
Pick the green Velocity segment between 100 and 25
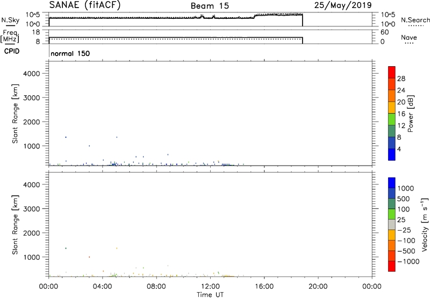pyautogui.click(x=392, y=214)
